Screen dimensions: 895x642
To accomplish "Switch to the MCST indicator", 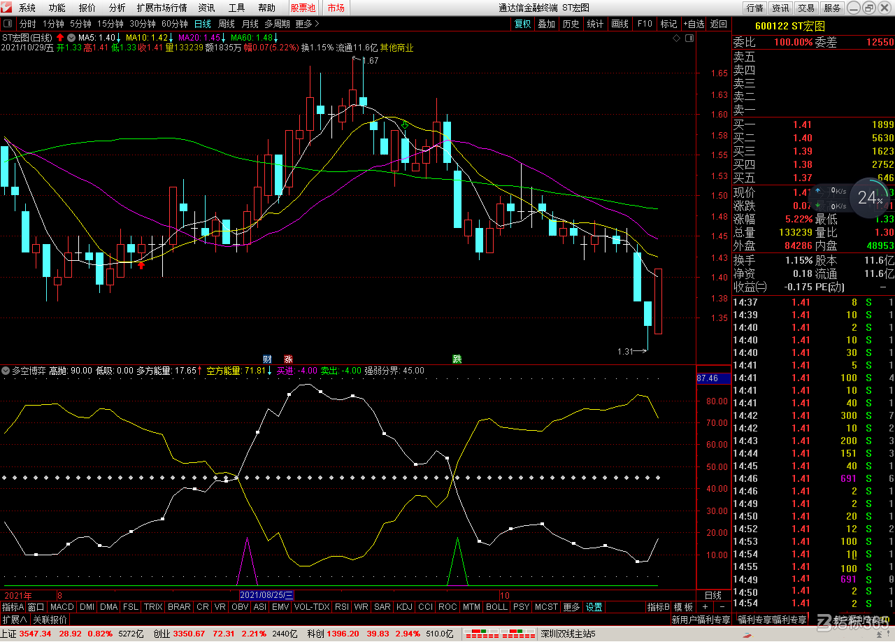I will [547, 607].
